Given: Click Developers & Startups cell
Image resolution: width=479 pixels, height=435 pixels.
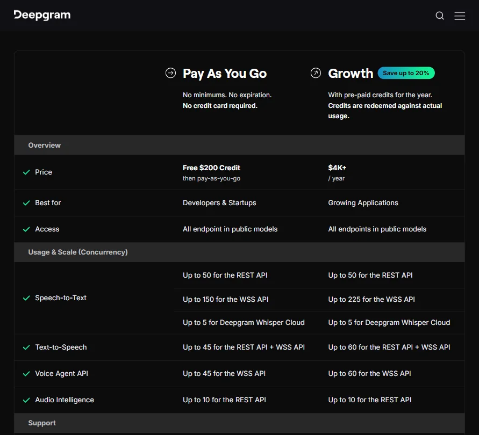Looking at the screenshot, I should 219,202.
